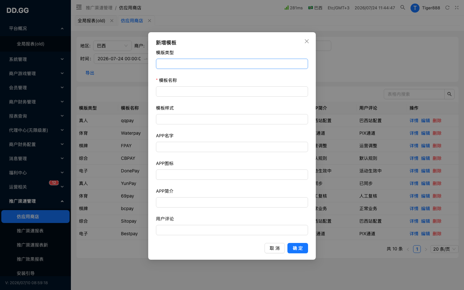
Task: Collapse the 推广渠道管理 sidebar section
Action: (35, 201)
